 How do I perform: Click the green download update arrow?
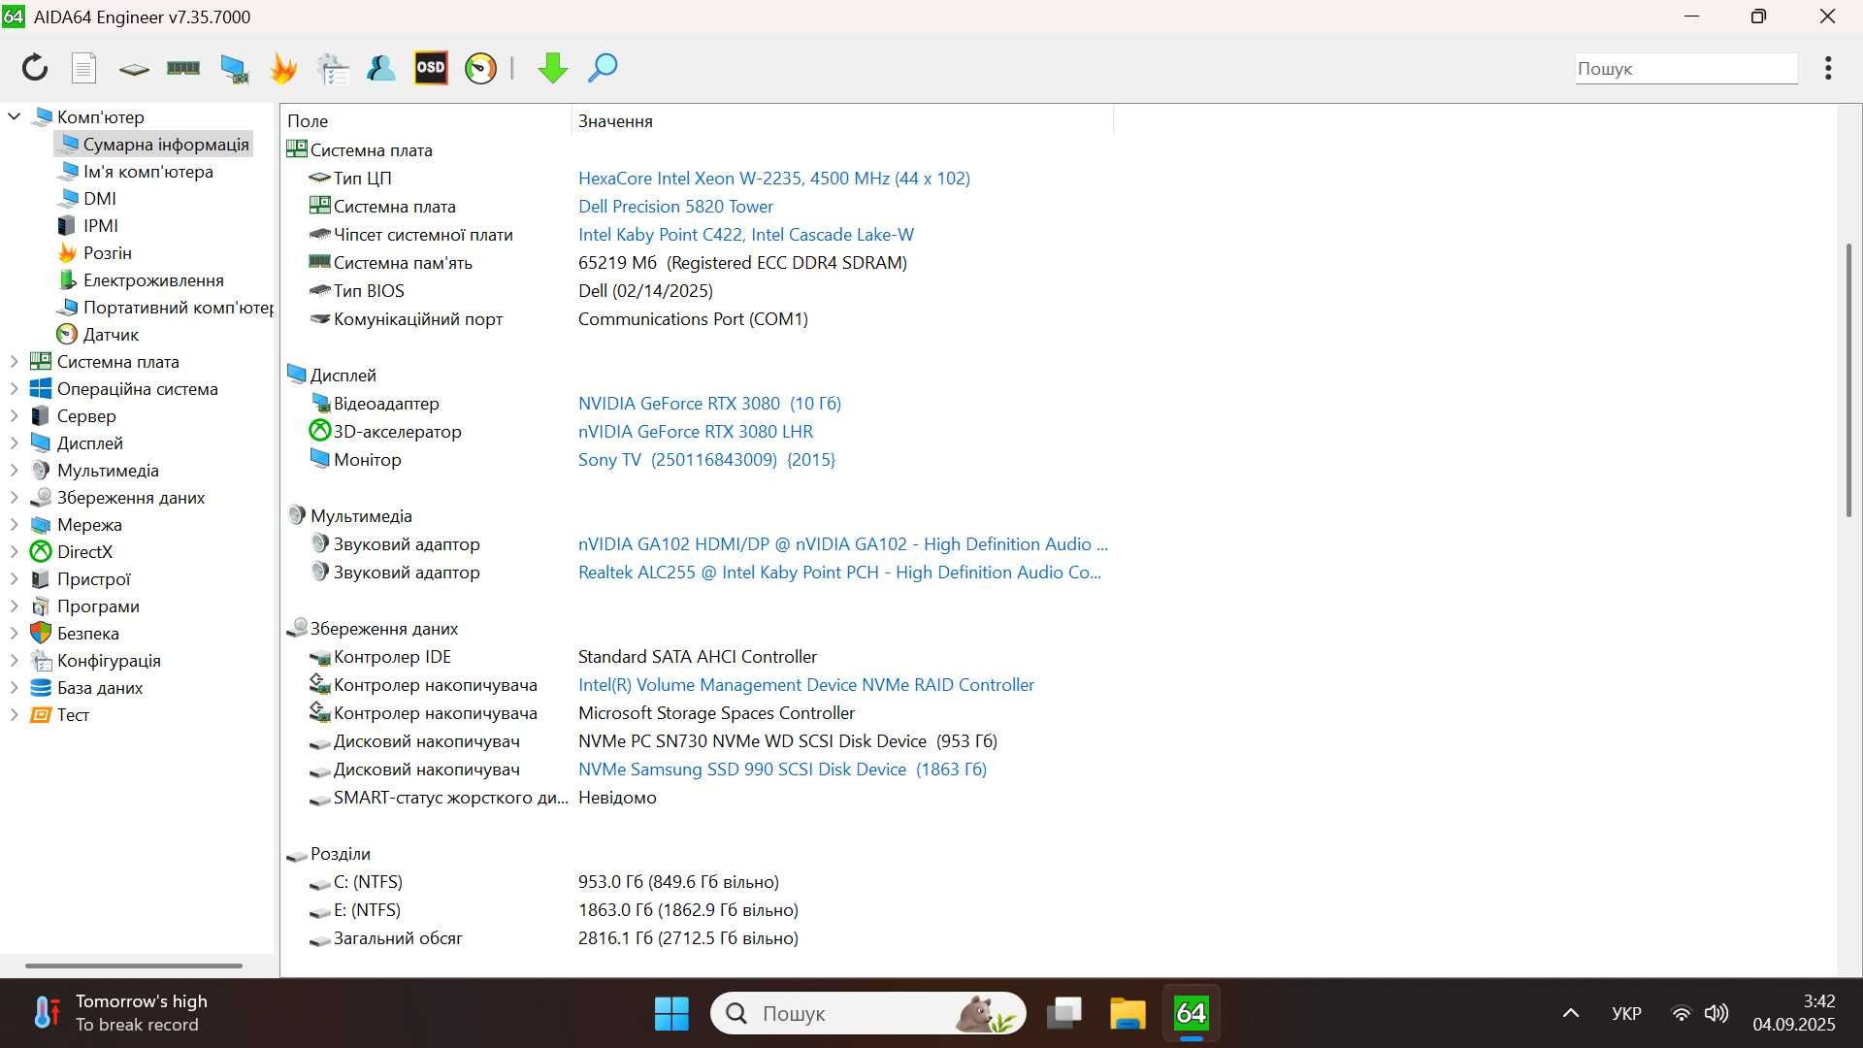click(x=553, y=68)
